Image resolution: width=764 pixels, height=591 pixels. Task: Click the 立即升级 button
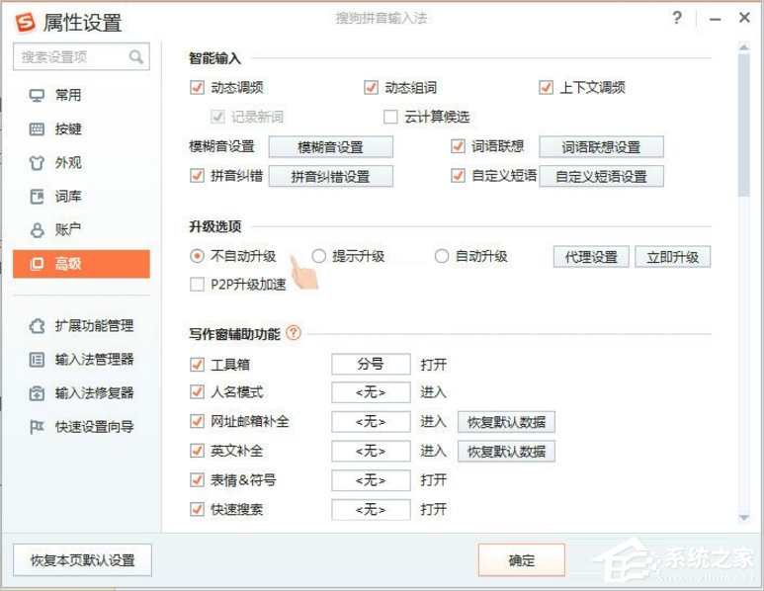(x=672, y=257)
